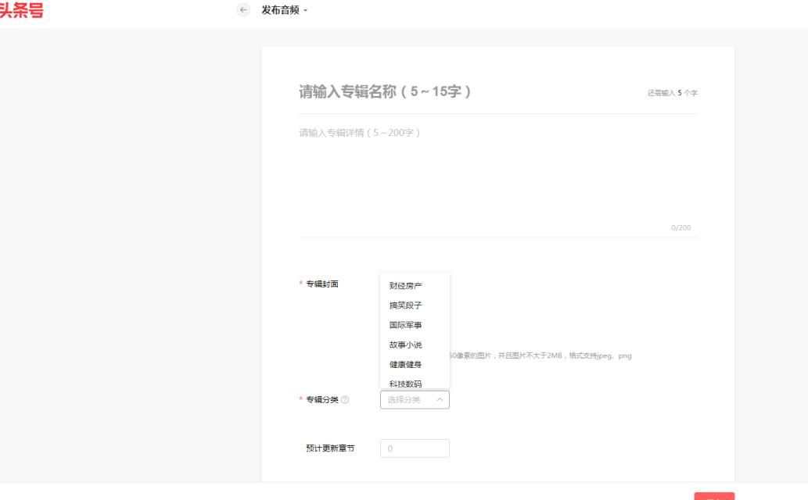Image resolution: width=808 pixels, height=500 pixels.
Task: Click the help icon beside 专辑分类
Action: 345,399
